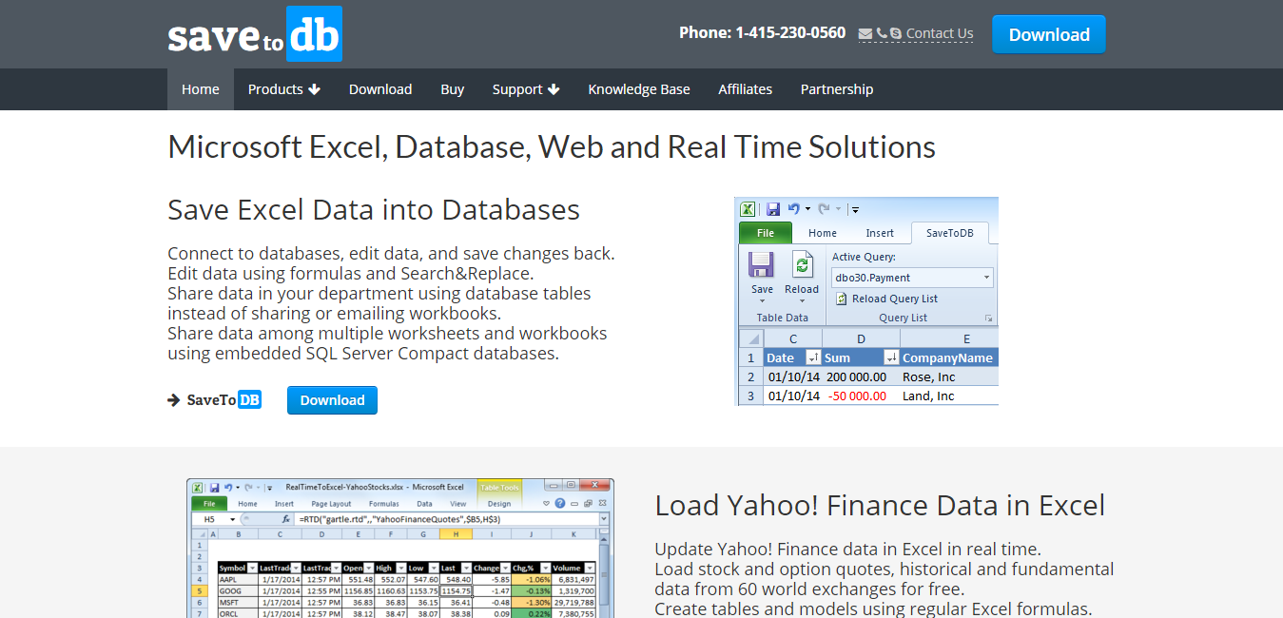
Task: Click 'Microsoft Excel, Database, Web' main heading
Action: [x=552, y=146]
